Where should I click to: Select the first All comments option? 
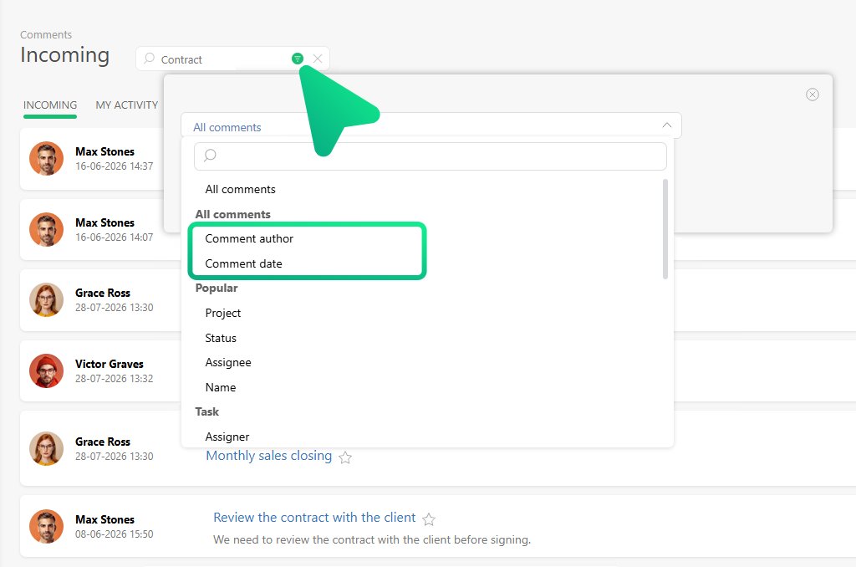click(240, 189)
